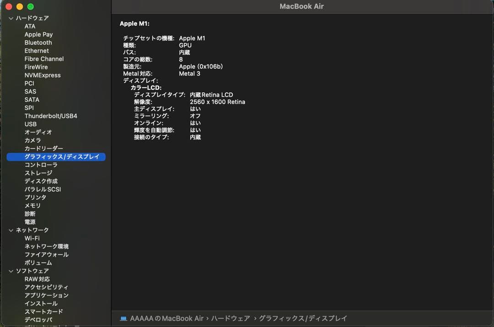Open the 電源 report
494x327 pixels.
click(x=31, y=222)
